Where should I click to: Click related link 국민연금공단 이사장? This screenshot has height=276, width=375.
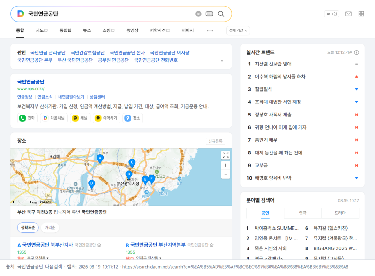click(x=170, y=52)
